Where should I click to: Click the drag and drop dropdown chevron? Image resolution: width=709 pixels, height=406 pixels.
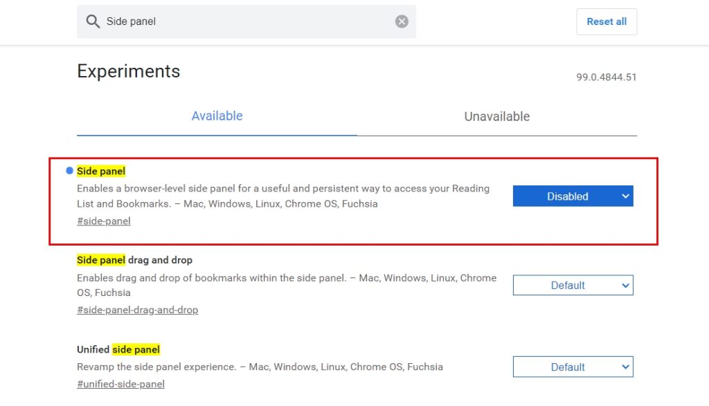(x=625, y=285)
